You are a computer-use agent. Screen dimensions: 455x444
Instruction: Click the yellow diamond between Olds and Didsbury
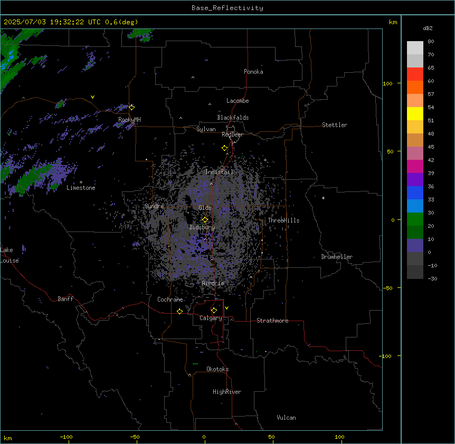tap(205, 219)
